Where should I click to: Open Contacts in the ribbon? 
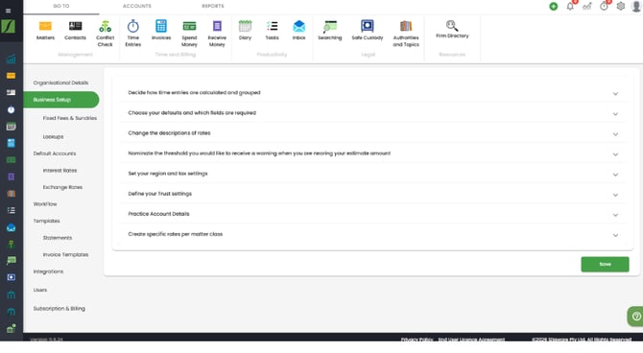coord(75,31)
